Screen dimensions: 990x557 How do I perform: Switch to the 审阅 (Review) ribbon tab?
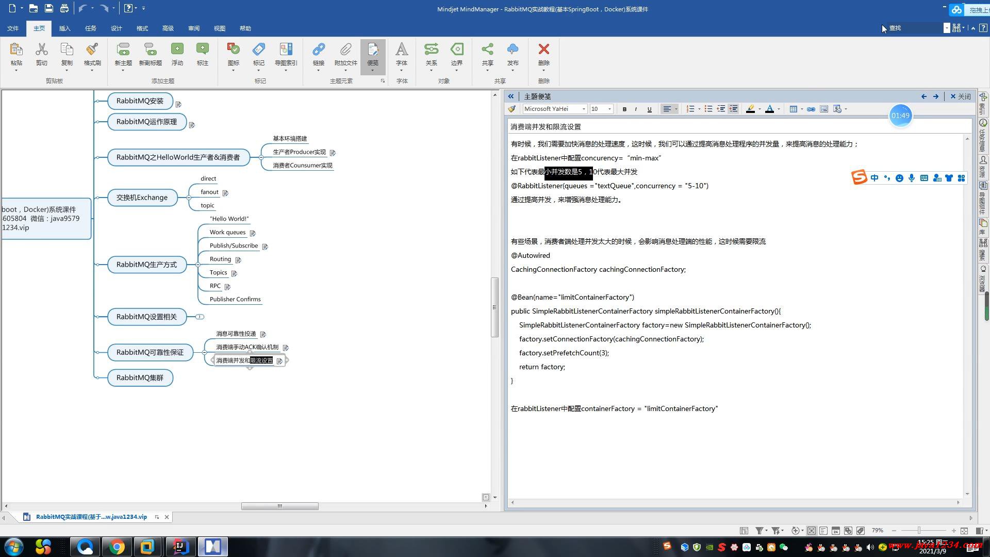point(193,28)
